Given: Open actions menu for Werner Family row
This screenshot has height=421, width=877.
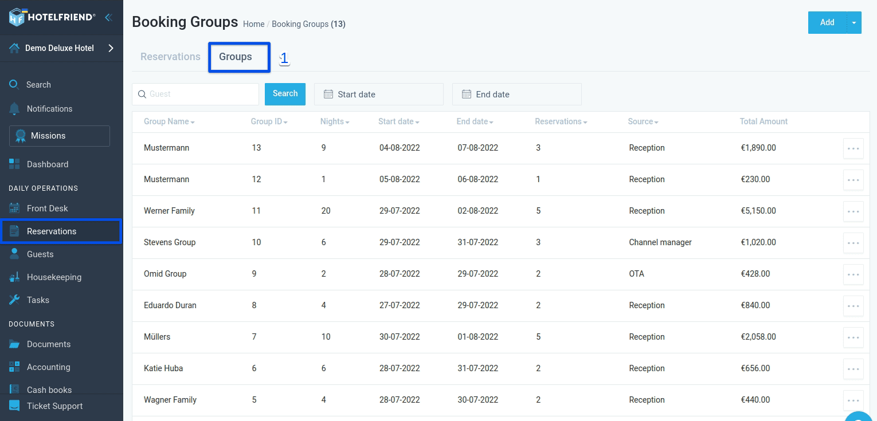Looking at the screenshot, I should (853, 211).
